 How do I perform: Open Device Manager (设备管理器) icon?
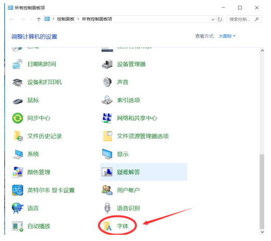(x=107, y=64)
